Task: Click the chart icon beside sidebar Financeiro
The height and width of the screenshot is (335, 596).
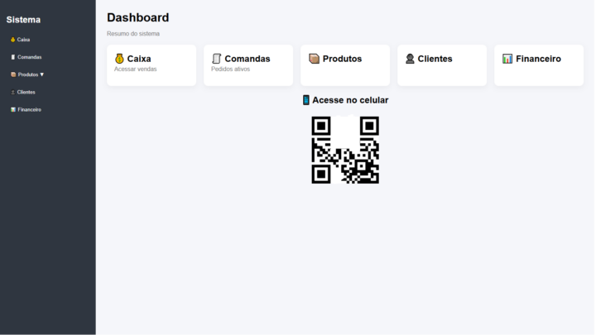Action: (12, 110)
